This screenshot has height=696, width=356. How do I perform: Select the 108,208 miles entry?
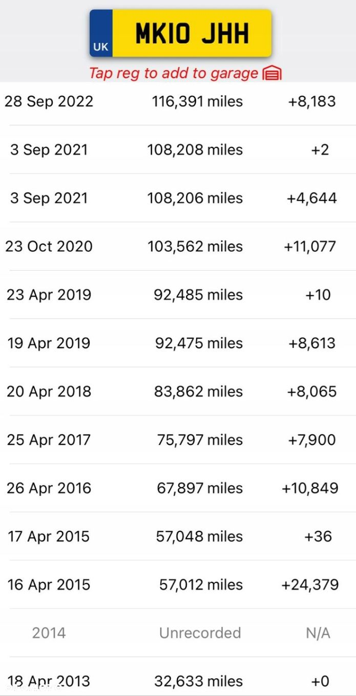(195, 150)
